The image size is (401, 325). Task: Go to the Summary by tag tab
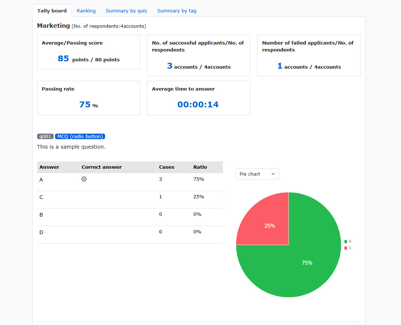click(x=177, y=11)
